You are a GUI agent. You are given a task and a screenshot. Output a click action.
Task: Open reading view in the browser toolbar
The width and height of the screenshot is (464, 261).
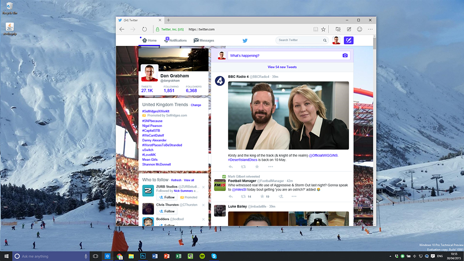point(316,29)
